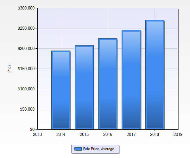Click the 2014 x-axis label
190x158 pixels.
61,134
